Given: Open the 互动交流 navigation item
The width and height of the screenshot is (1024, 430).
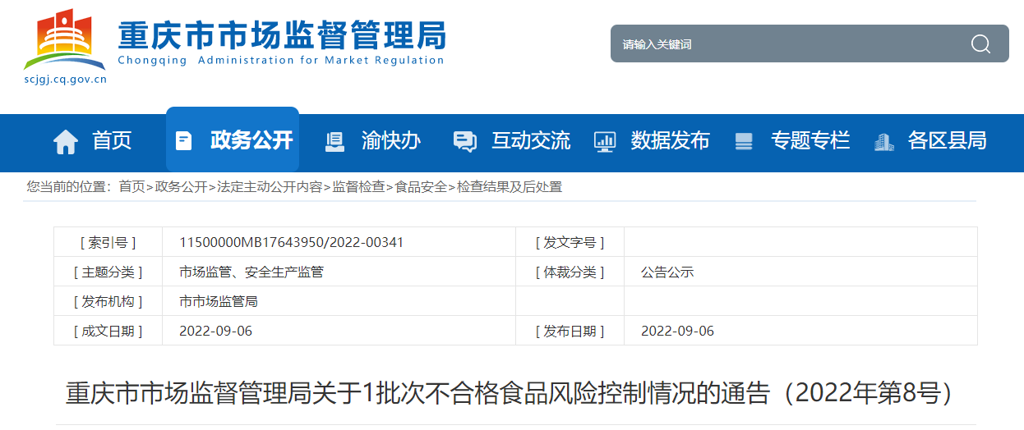Looking at the screenshot, I should [x=531, y=140].
